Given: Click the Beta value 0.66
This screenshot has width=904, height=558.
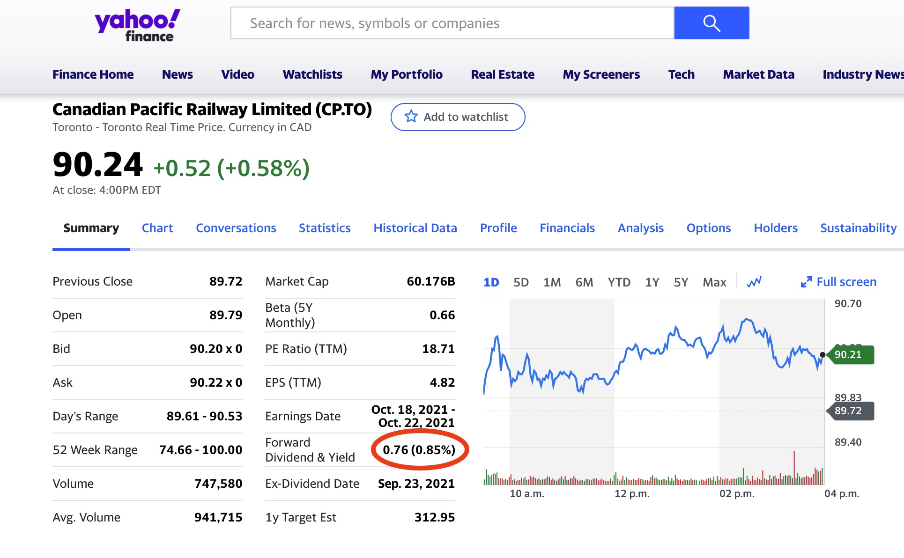Looking at the screenshot, I should (442, 315).
